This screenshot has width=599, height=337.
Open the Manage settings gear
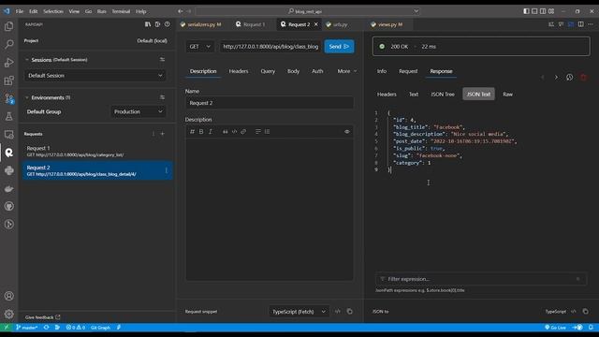[x=8, y=315]
